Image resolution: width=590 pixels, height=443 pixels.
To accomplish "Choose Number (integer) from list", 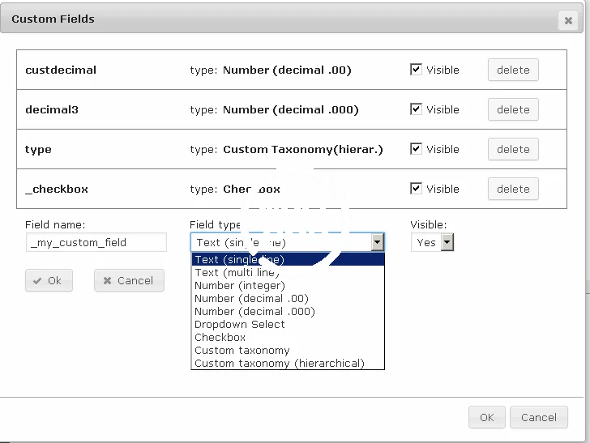I will click(x=240, y=286).
